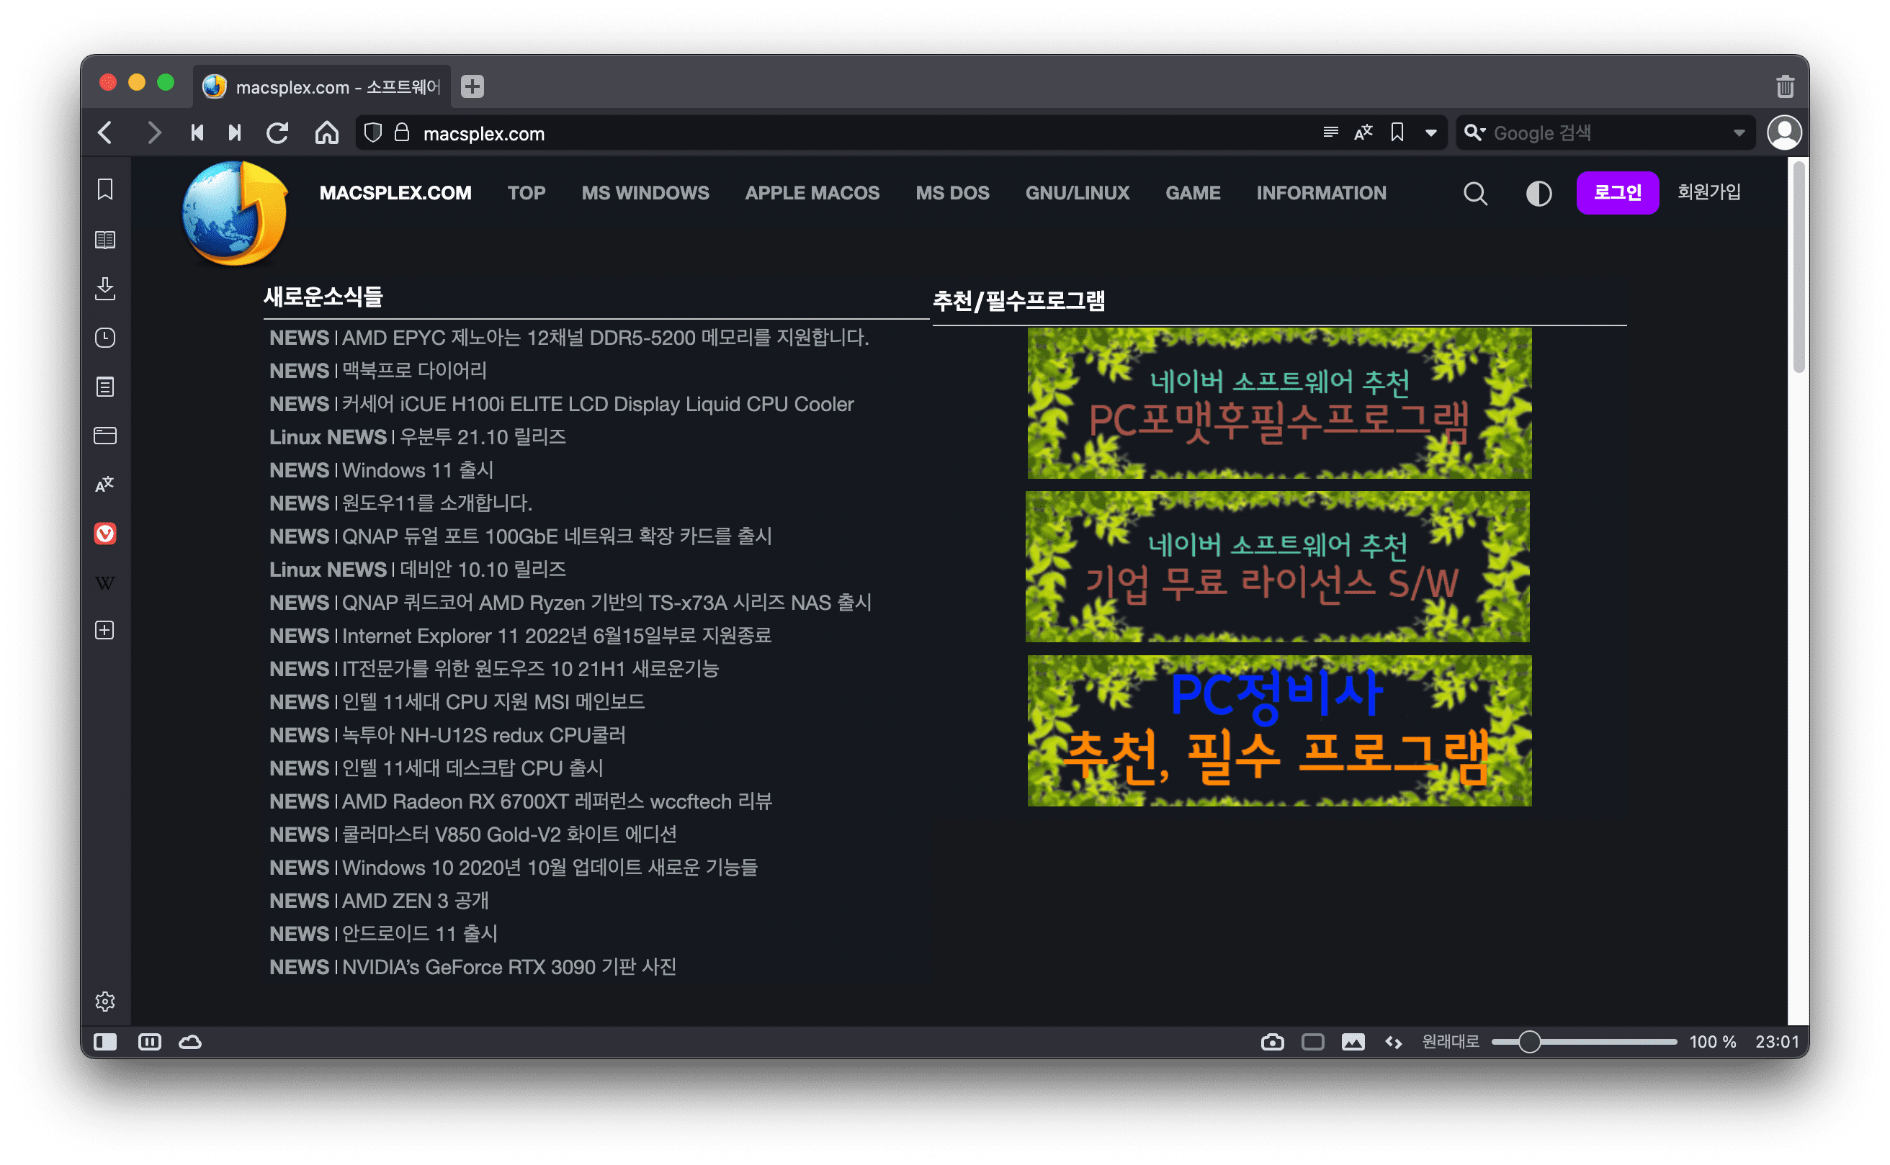Capture page with camera icon

[x=1273, y=1042]
